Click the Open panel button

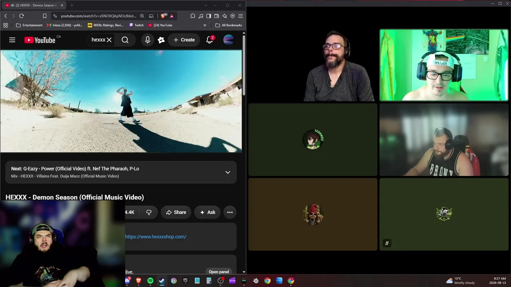click(219, 272)
